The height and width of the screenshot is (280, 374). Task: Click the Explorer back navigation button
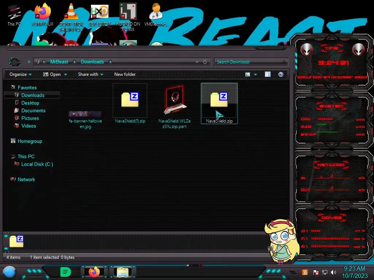[15, 62]
